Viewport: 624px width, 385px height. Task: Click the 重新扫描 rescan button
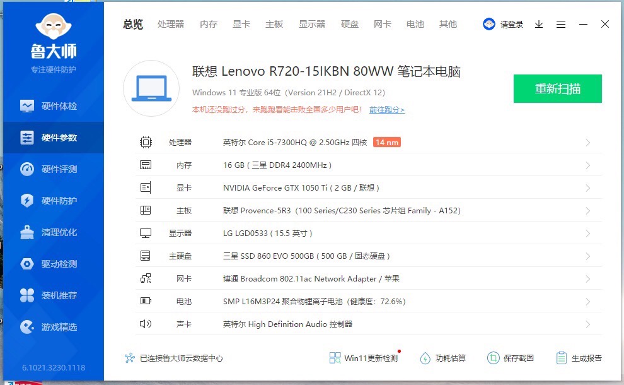click(x=558, y=88)
